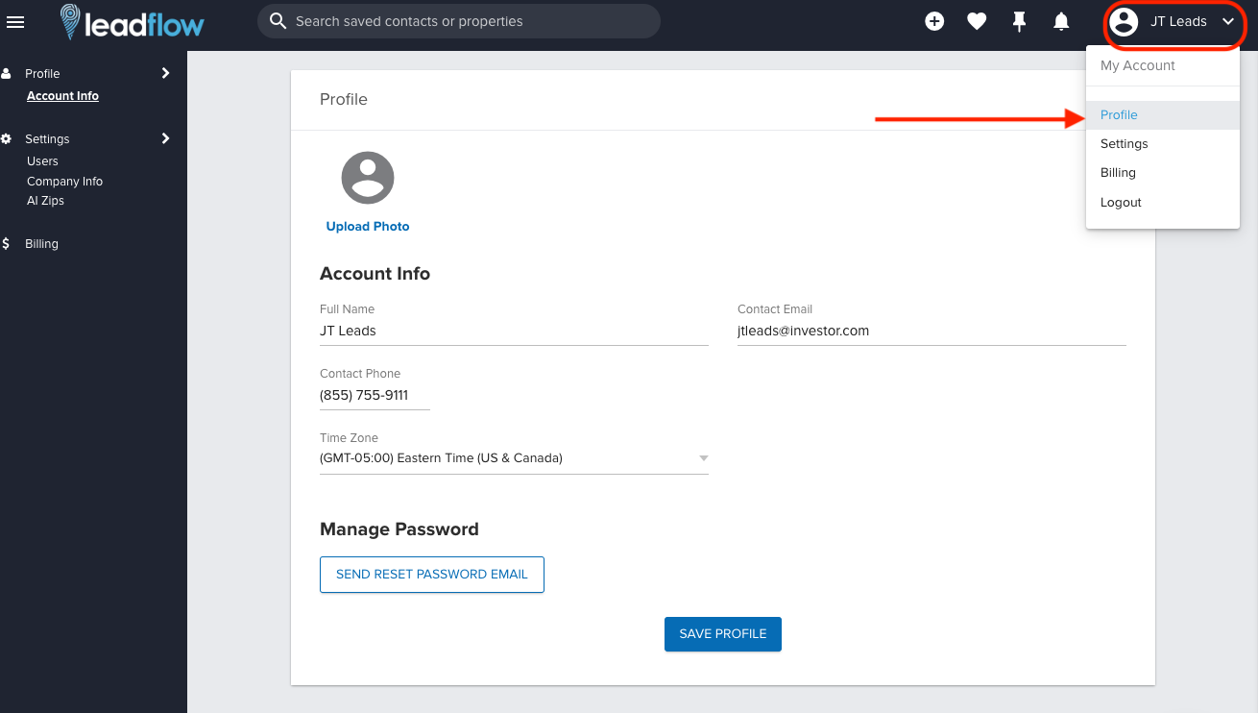
Task: Click the Billing dollar icon in sidebar
Action: (7, 243)
